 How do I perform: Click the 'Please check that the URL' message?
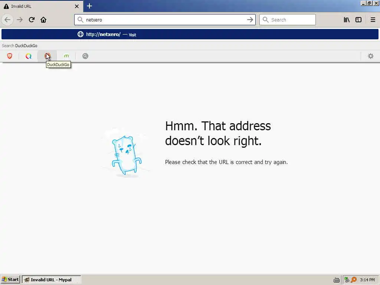click(x=226, y=162)
